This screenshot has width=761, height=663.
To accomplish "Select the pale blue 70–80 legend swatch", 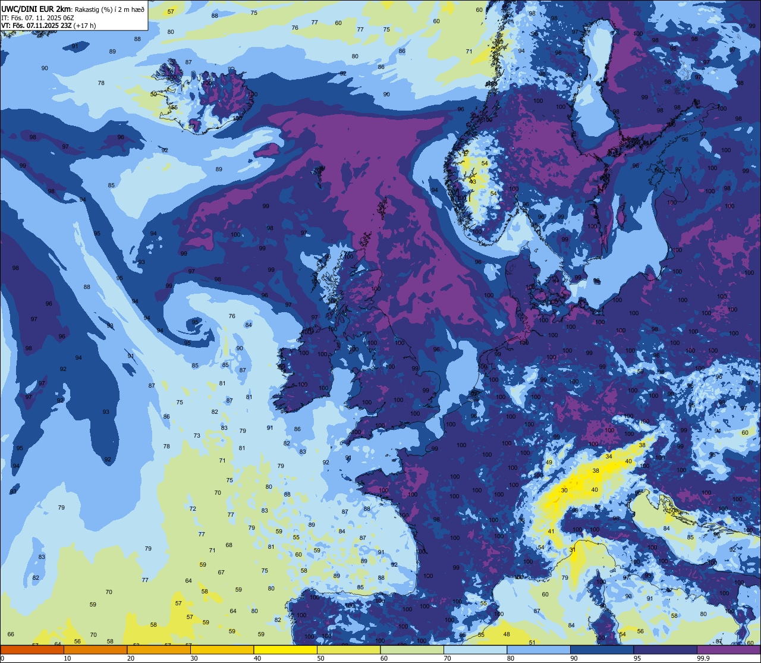I will [475, 650].
